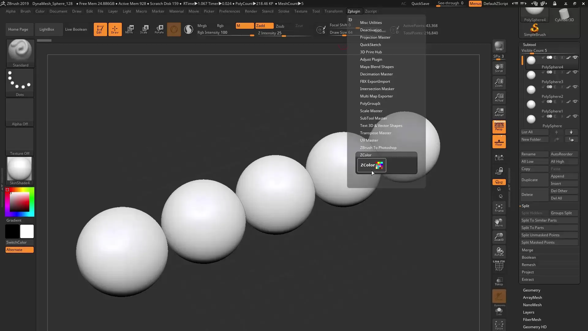Click the Duplicate subtool button
Viewport: 588px width, 331px height.
point(534,180)
